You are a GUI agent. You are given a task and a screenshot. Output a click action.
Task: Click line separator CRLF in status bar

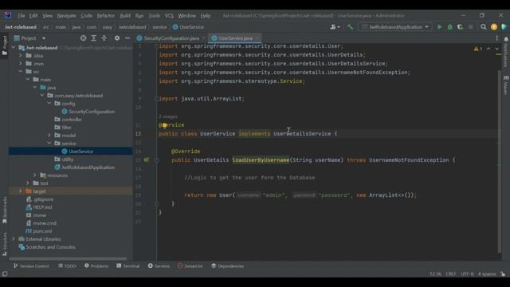tap(450, 274)
